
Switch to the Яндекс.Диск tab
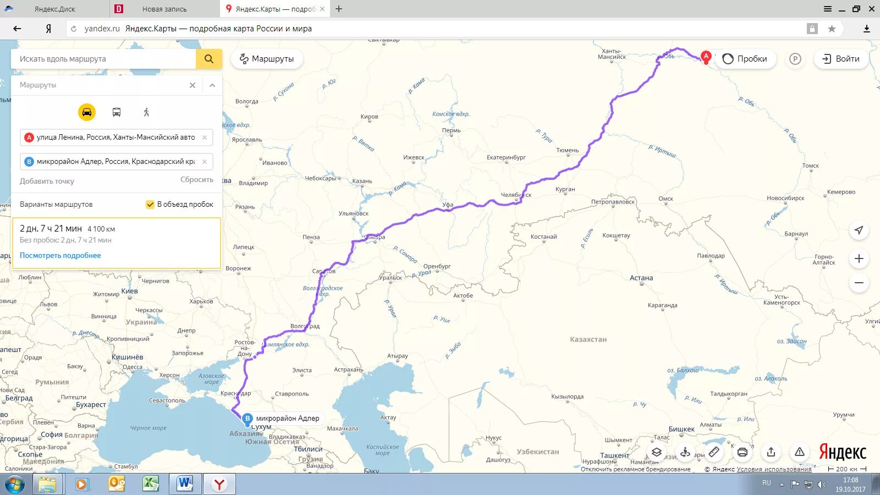54,9
